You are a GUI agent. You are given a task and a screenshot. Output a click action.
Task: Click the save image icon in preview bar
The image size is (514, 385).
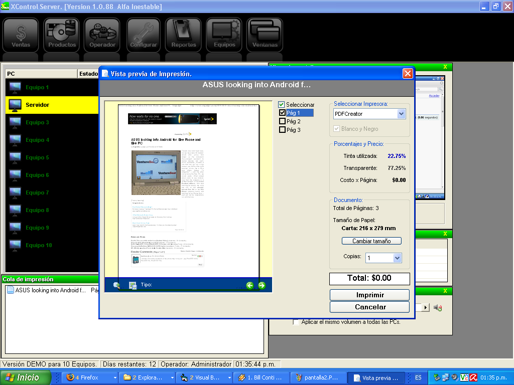tap(133, 285)
